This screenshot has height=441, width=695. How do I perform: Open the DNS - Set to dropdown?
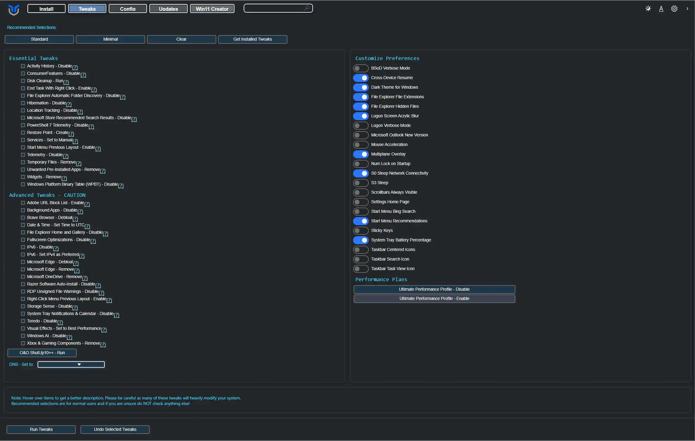(x=71, y=364)
